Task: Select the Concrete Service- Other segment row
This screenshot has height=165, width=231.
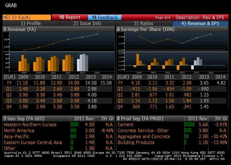Action: tap(172, 131)
